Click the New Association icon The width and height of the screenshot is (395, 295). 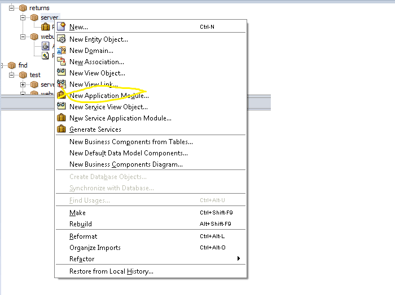tap(62, 62)
